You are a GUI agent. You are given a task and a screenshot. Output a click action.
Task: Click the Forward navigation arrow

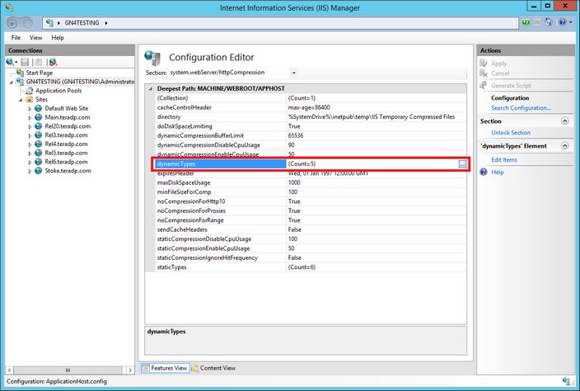pos(28,23)
